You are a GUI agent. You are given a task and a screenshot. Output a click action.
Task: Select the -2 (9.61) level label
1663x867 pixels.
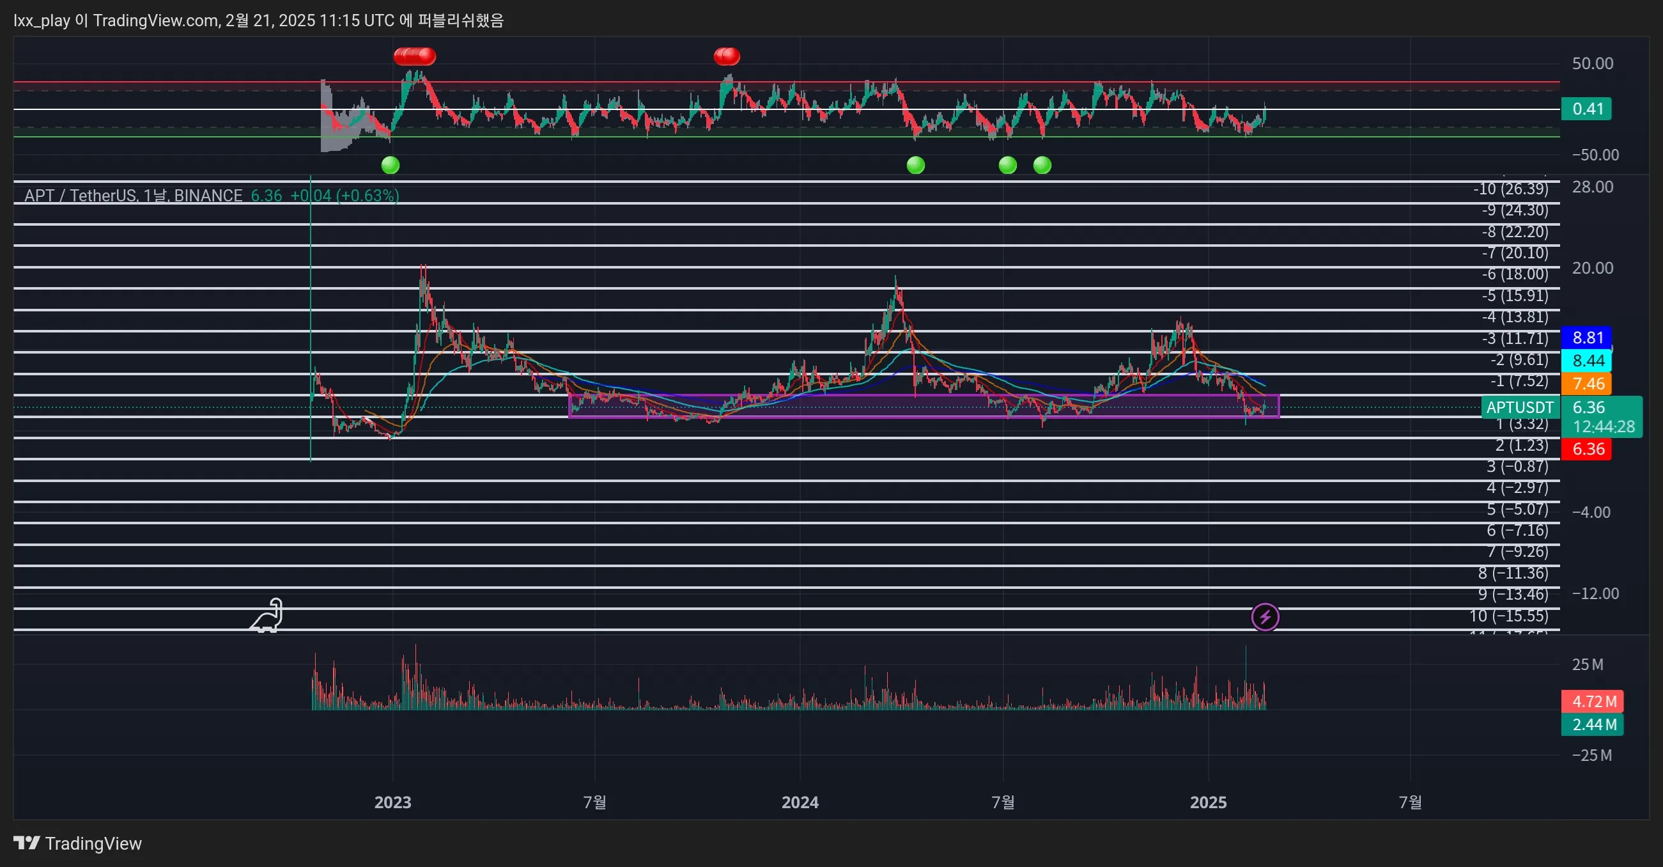1519,360
